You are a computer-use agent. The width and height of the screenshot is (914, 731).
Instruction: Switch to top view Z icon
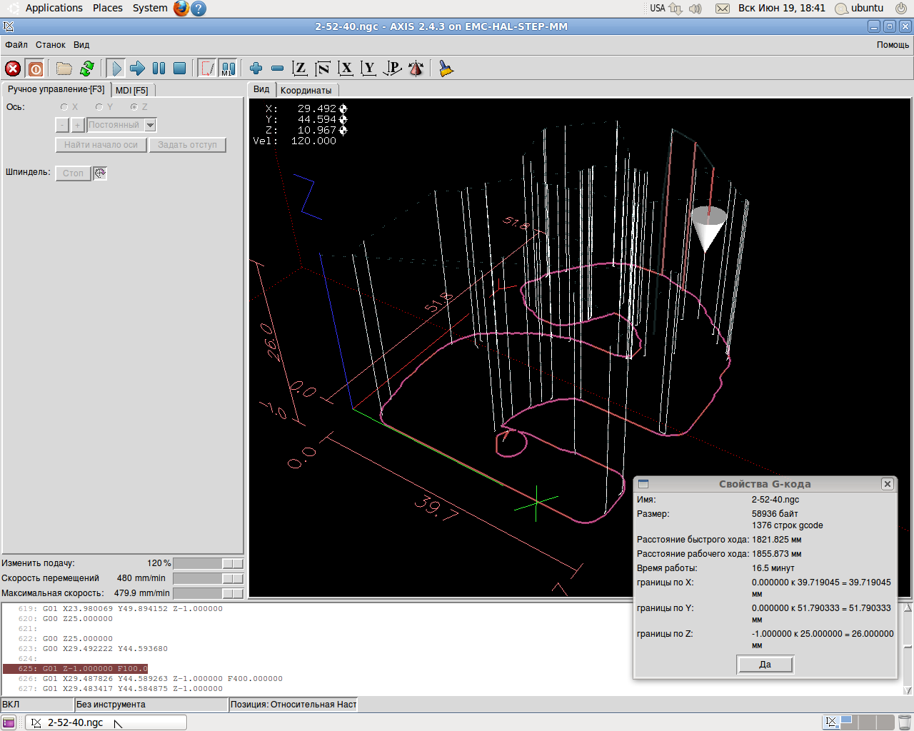coord(300,69)
